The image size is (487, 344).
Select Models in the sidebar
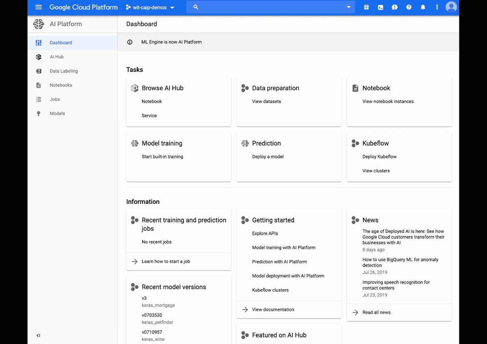pyautogui.click(x=57, y=113)
